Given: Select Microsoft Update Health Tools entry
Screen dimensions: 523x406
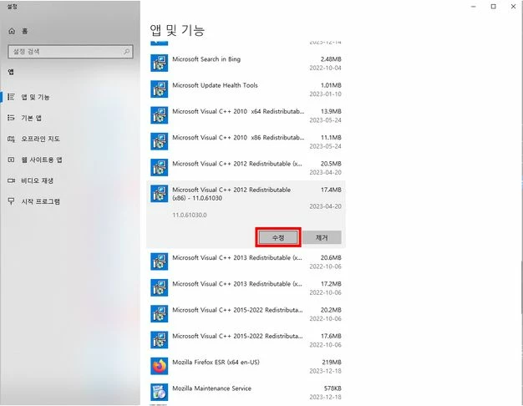Looking at the screenshot, I should [246, 89].
